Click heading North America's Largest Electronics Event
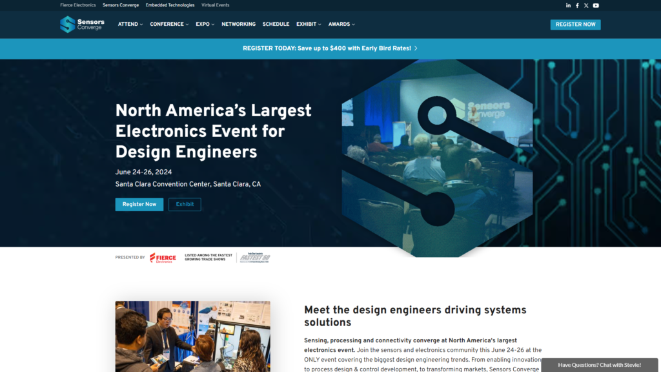This screenshot has width=661, height=372. point(213,132)
